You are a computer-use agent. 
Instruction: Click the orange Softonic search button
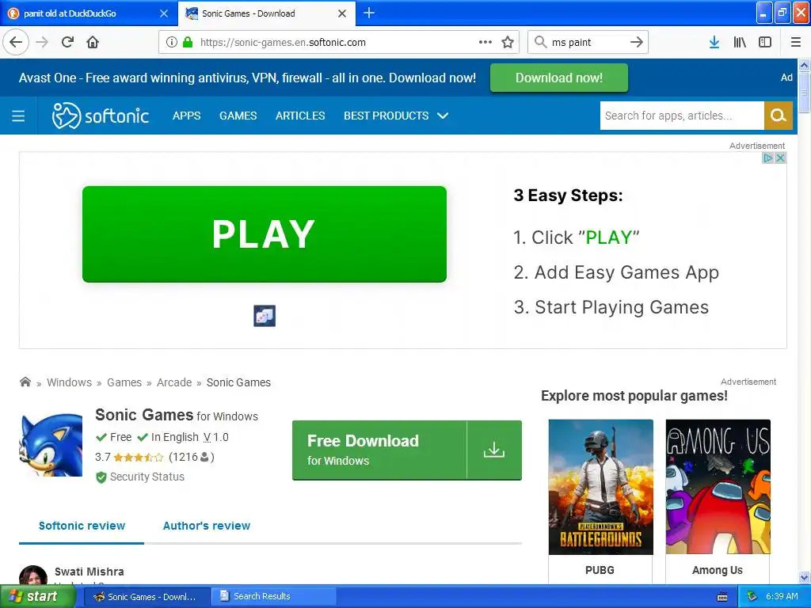(778, 116)
